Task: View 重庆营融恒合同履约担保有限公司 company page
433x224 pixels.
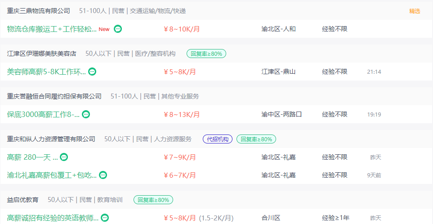Action: point(54,96)
